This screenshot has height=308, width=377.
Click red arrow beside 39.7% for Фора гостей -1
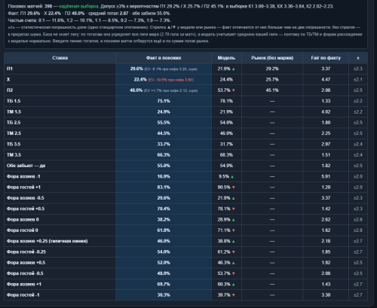pyautogui.click(x=234, y=295)
